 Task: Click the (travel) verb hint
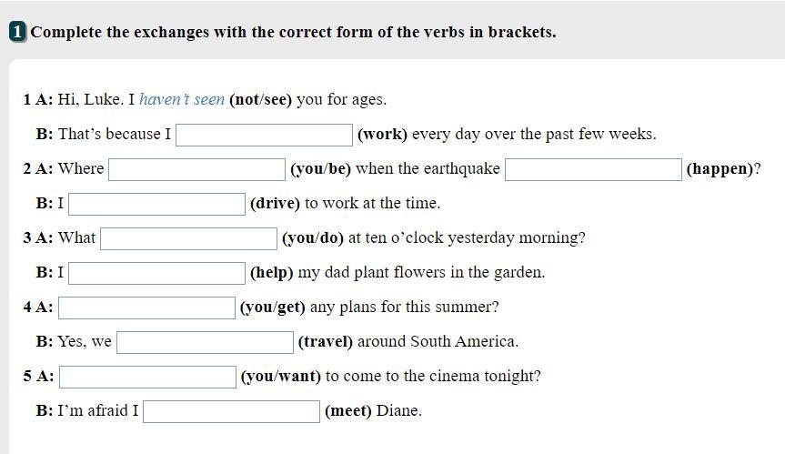coord(325,342)
